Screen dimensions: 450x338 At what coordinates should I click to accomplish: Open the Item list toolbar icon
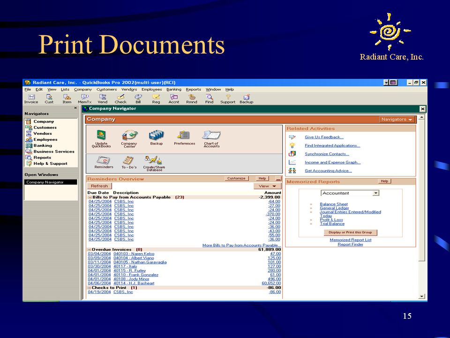click(x=67, y=99)
